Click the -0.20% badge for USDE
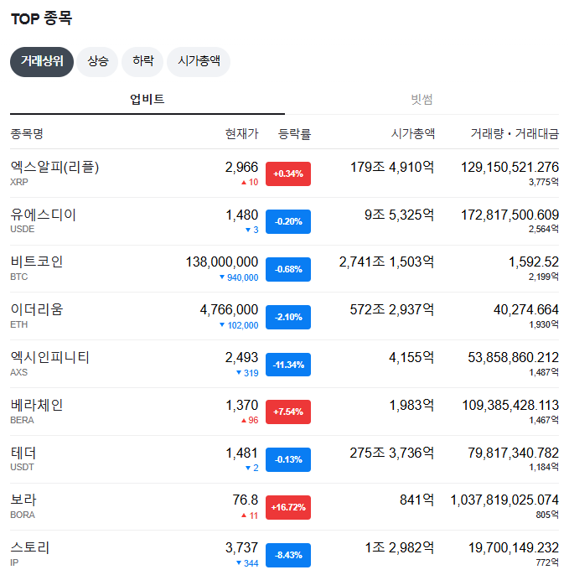Screen dimensions: 569x575 288,221
